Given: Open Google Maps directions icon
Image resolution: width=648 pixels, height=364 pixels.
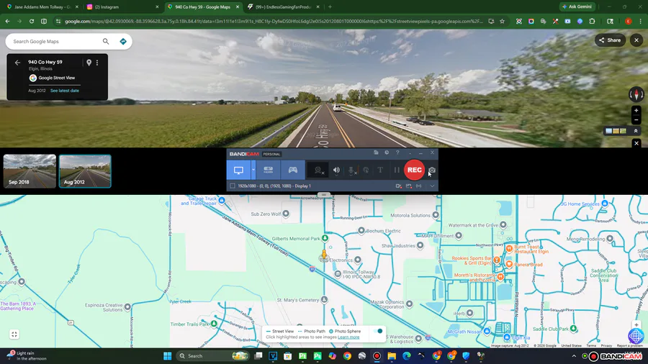Looking at the screenshot, I should (x=123, y=41).
